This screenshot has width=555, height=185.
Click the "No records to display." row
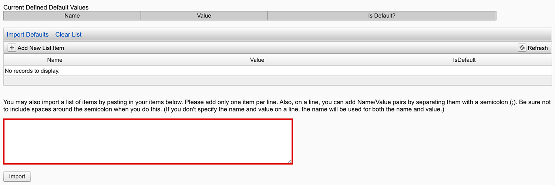tap(32, 71)
